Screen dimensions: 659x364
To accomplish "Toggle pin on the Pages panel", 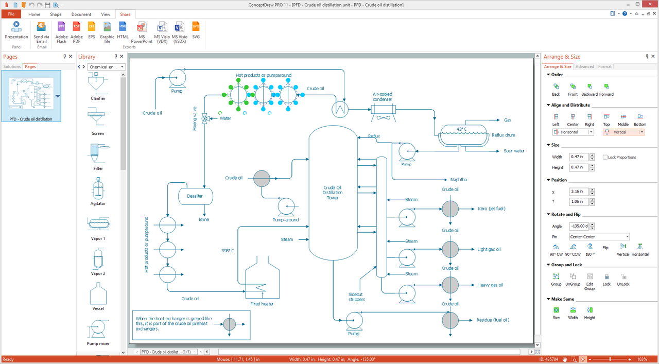I will click(64, 57).
